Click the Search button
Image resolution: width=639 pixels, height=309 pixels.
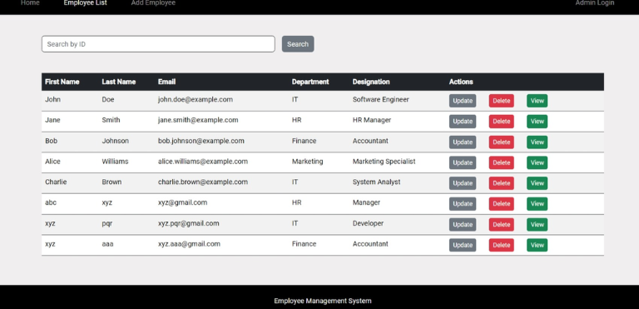[x=298, y=44]
